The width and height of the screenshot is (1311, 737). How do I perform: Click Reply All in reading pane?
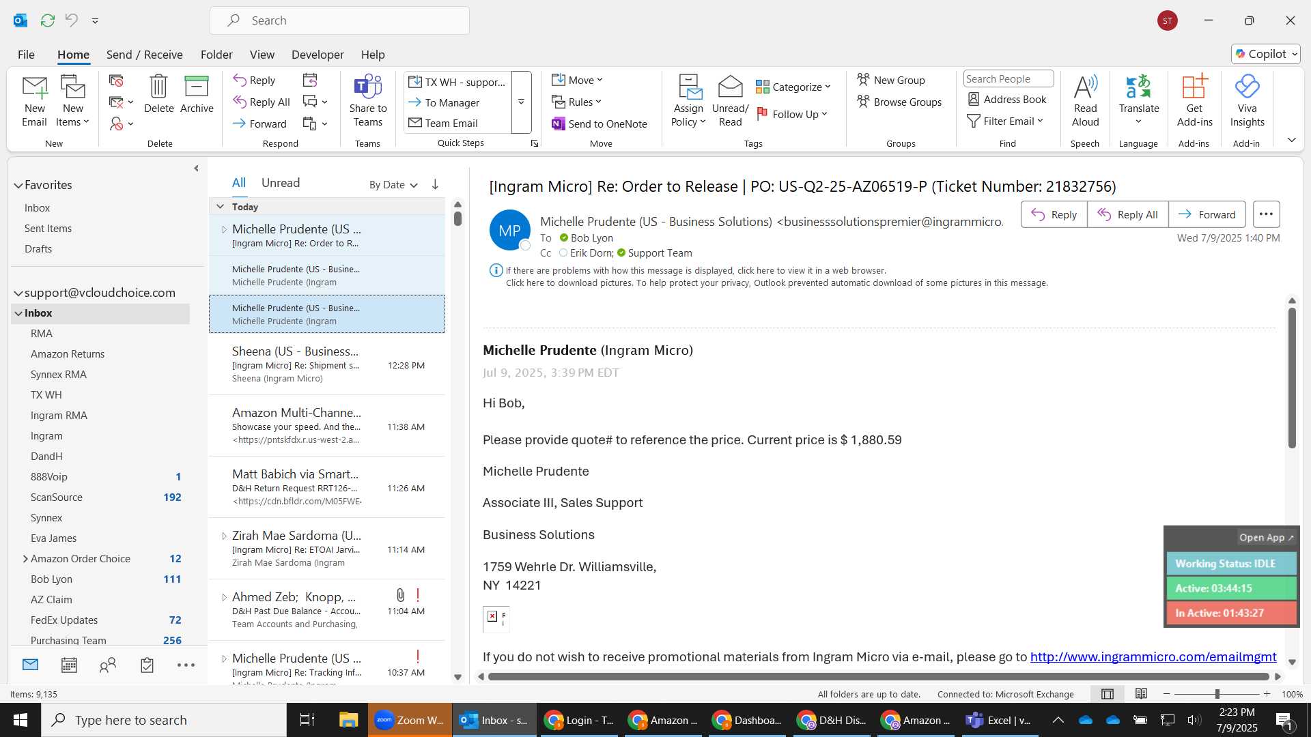1128,214
